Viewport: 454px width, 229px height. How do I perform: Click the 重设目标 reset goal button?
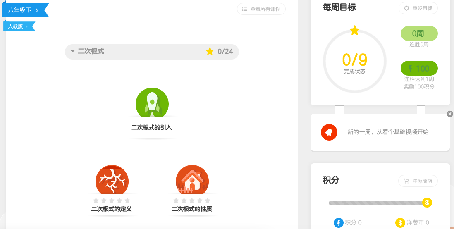pyautogui.click(x=418, y=8)
